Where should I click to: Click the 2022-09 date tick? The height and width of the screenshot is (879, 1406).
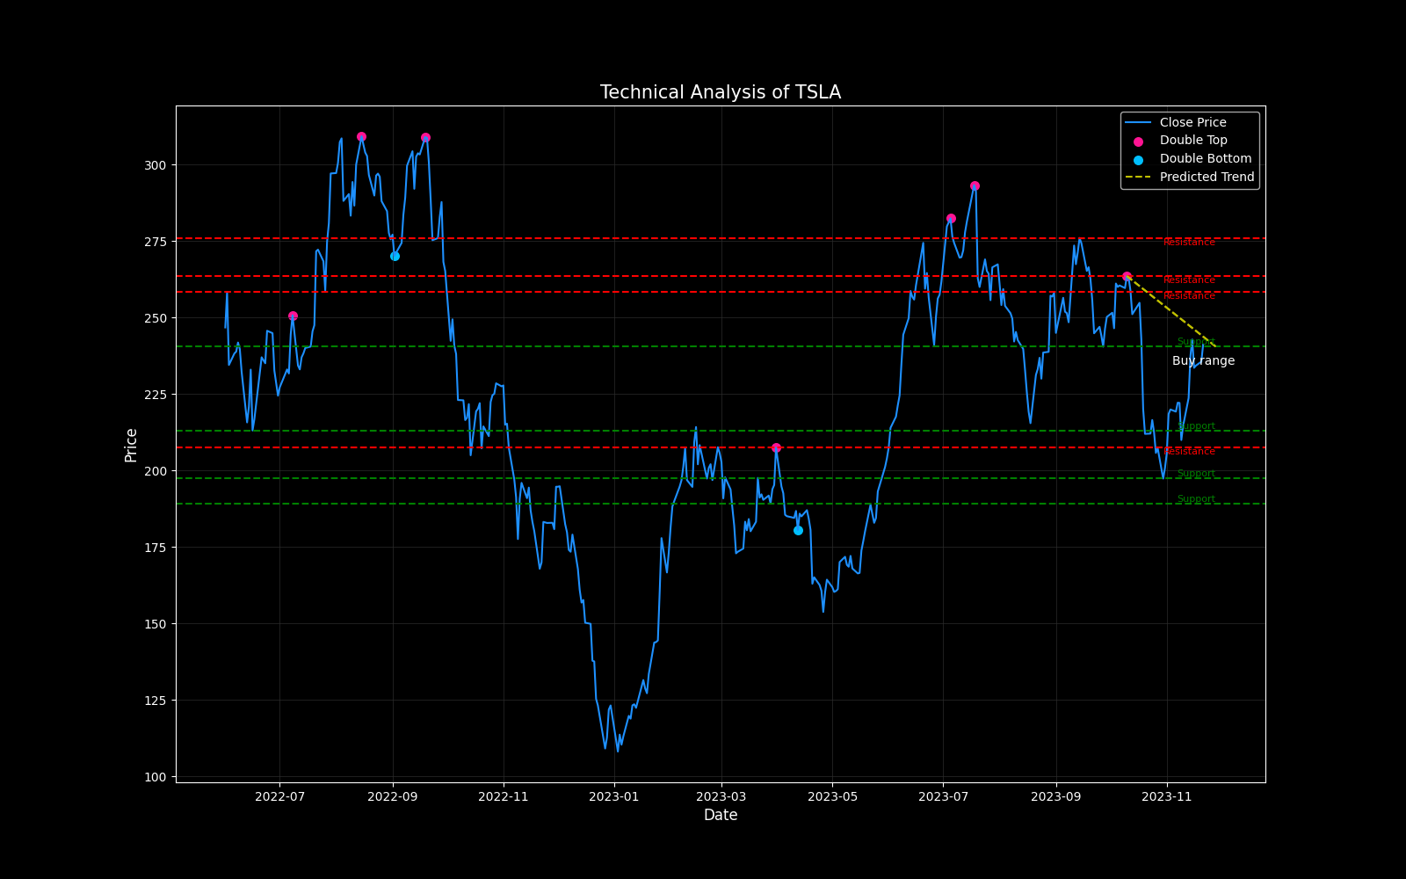392,797
